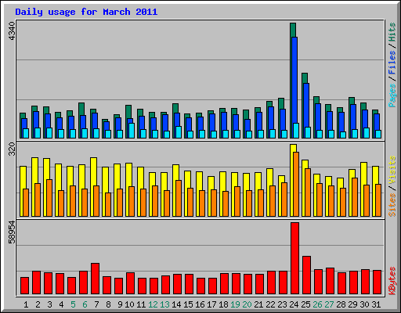Click day label 24 on x-axis
This screenshot has width=401, height=313.
pos(294,304)
